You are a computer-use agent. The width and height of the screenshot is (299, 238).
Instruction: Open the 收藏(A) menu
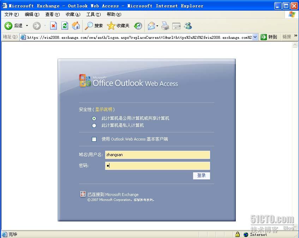(73, 14)
